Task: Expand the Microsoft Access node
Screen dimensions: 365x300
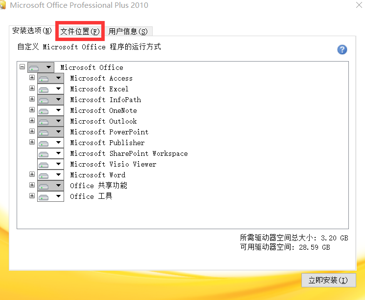Action: (32, 77)
